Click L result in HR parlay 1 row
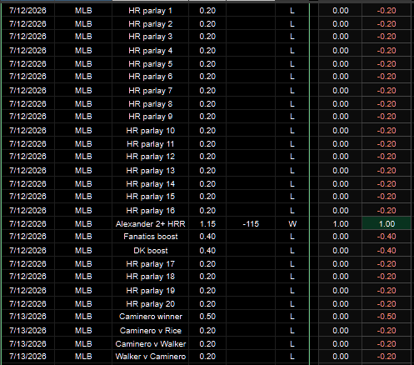This screenshot has height=365, width=414. (292, 11)
